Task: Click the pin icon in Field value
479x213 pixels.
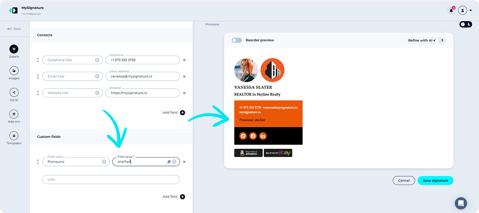Action: (169, 162)
